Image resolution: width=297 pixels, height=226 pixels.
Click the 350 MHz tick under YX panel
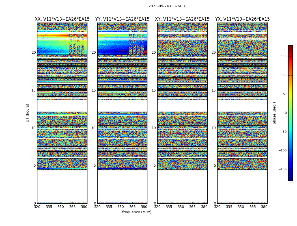tap(241, 207)
